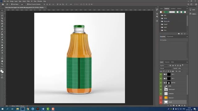The height and width of the screenshot is (111, 198).
Task: Select the COLOR layer thumbnail
Action: (166, 102)
